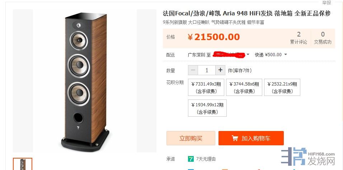Select the ¥7331.49x3期 installment option

click(206, 87)
